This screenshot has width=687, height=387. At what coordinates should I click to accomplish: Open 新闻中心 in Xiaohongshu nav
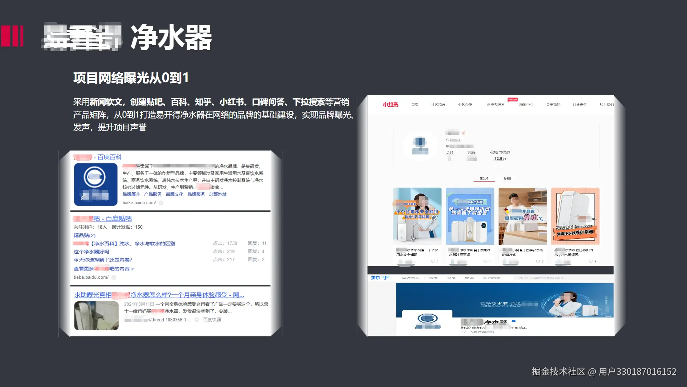click(x=526, y=105)
